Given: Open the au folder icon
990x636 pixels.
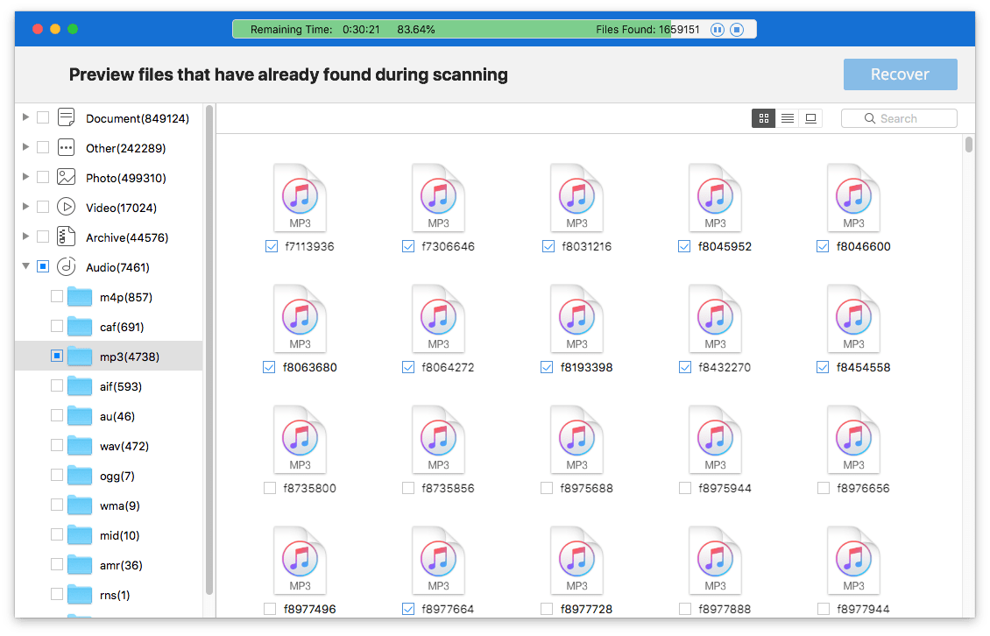Looking at the screenshot, I should point(80,415).
